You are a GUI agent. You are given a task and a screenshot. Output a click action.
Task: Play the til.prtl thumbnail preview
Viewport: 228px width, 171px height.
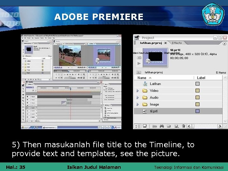139,63
